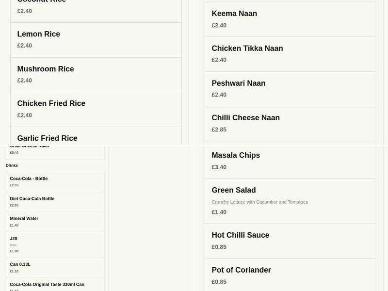This screenshot has width=388, height=291.
Task: Click the Lemon Rice entry
Action: 96,39
